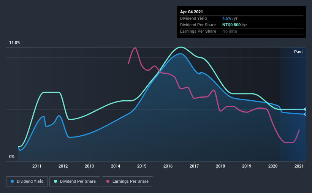Click the 'Dividend Per Share' row label in tooltip
The height and width of the screenshot is (193, 312).
click(198, 25)
